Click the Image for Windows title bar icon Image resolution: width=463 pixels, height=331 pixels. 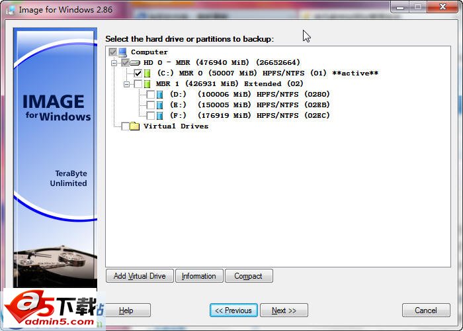[11, 10]
